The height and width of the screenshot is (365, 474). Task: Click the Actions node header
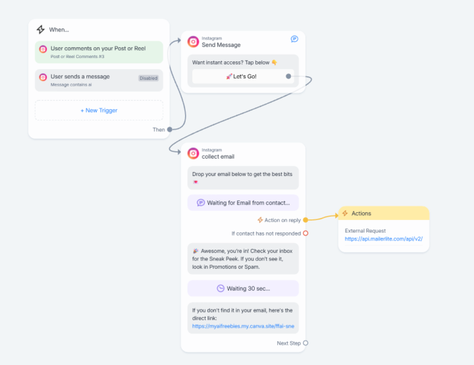384,213
